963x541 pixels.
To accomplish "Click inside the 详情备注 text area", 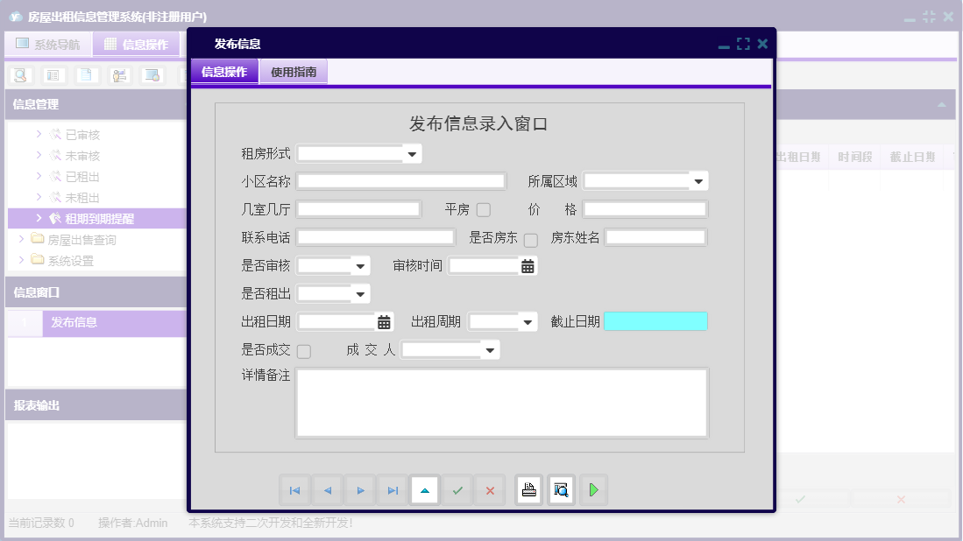I will click(x=499, y=403).
